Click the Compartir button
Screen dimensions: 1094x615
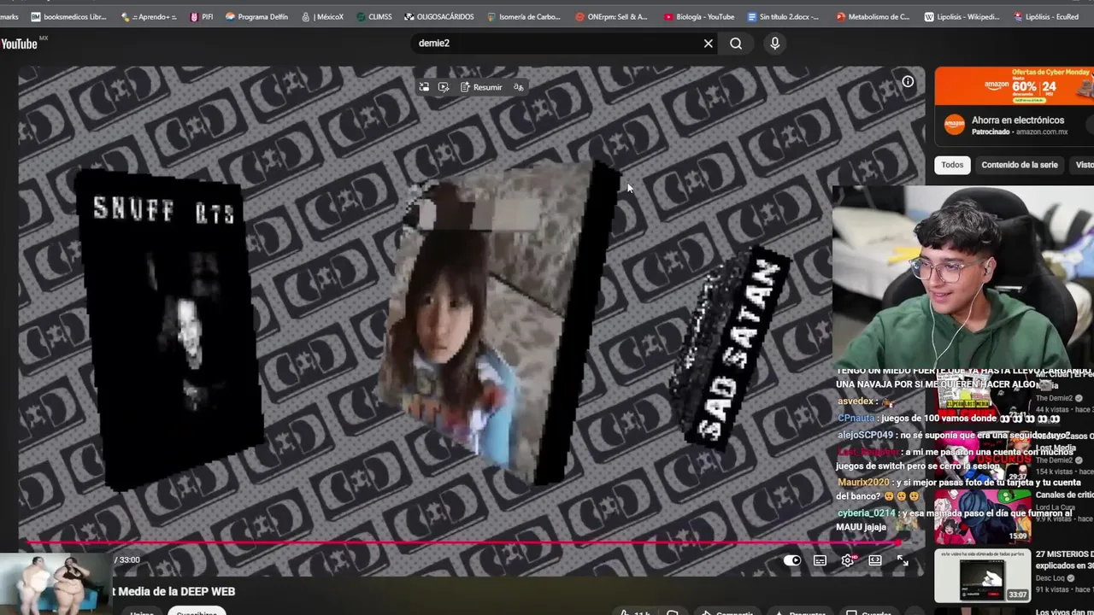(x=728, y=612)
